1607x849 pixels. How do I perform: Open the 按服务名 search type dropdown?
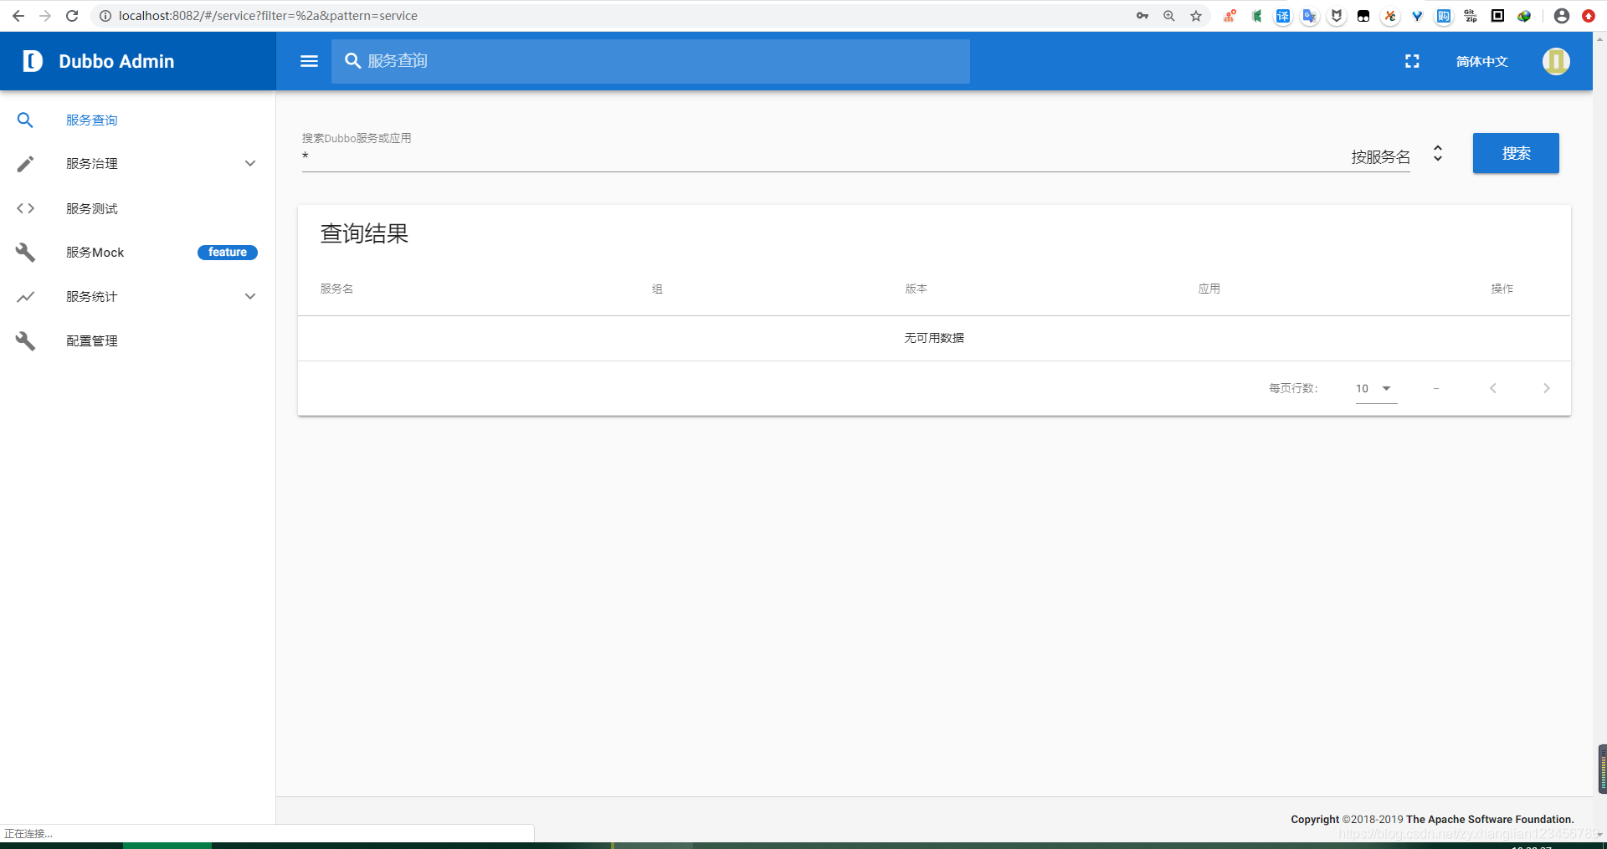[1397, 156]
